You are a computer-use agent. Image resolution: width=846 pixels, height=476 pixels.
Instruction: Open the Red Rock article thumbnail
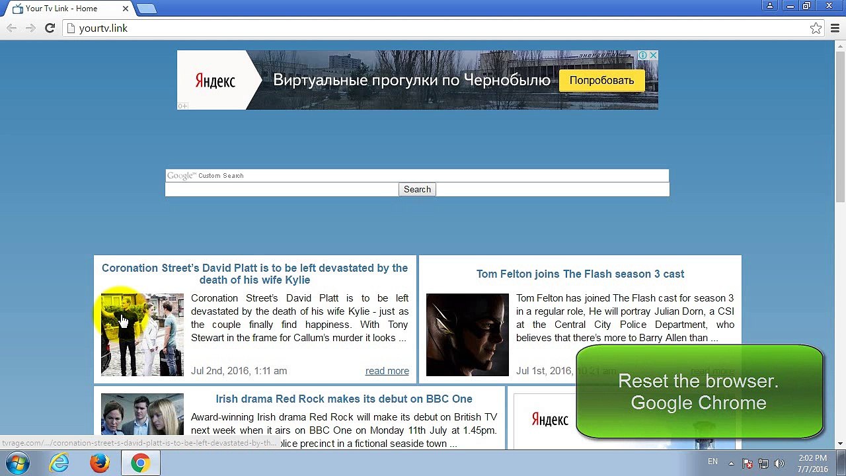click(x=142, y=420)
